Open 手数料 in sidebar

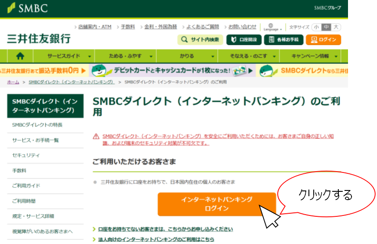tap(45, 171)
